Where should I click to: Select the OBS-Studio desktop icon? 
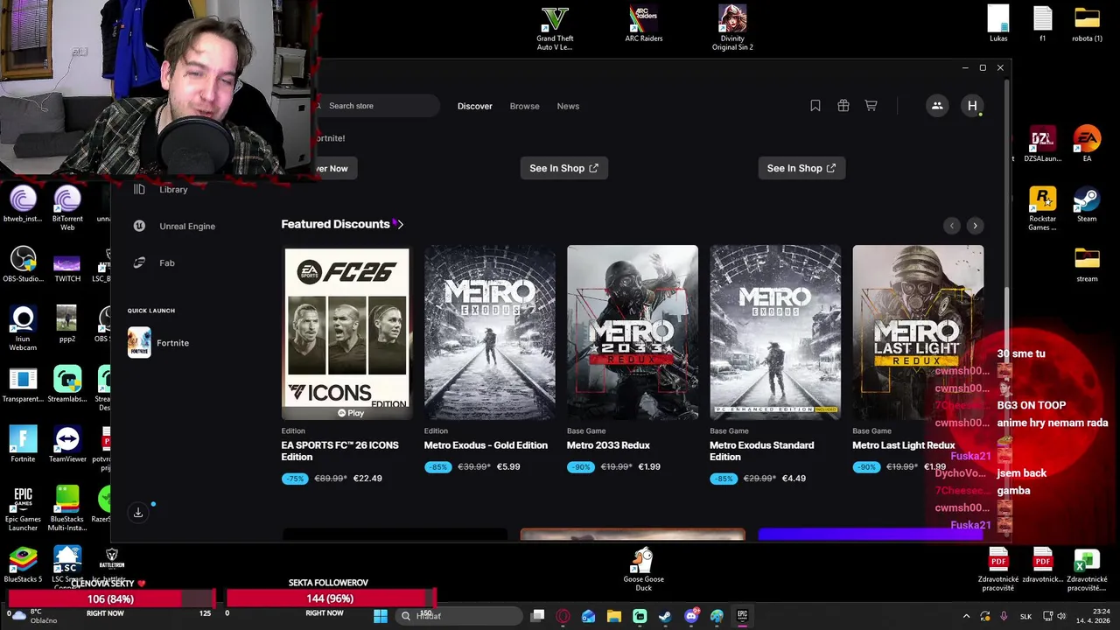[23, 264]
